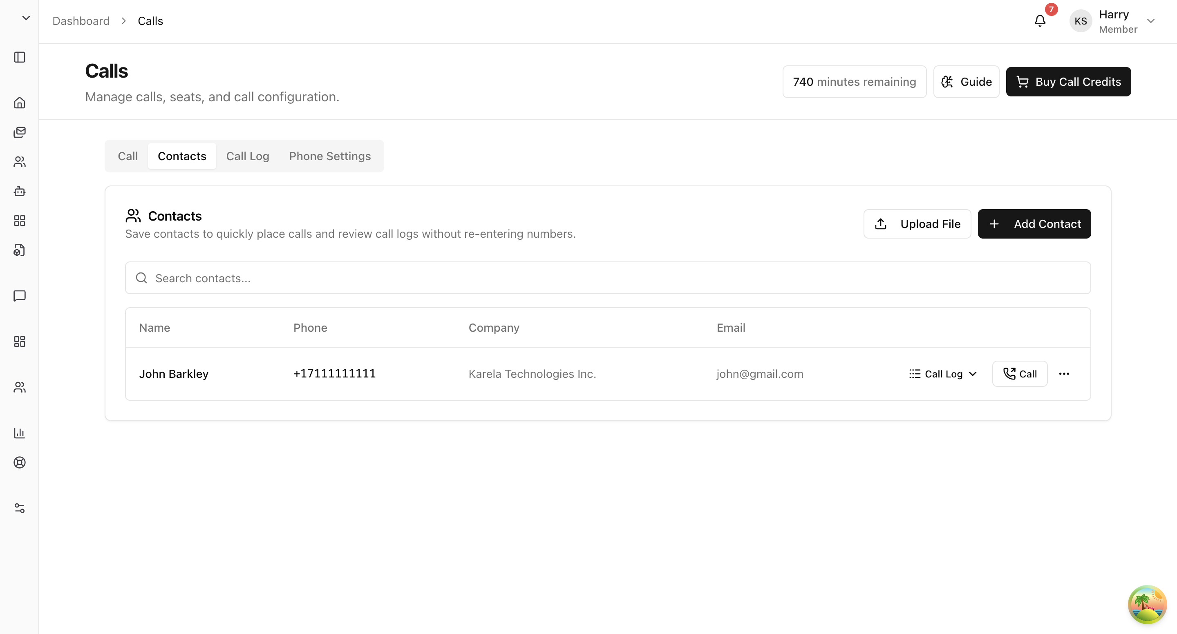
Task: Open the Harry account menu chevron
Action: tap(1151, 21)
